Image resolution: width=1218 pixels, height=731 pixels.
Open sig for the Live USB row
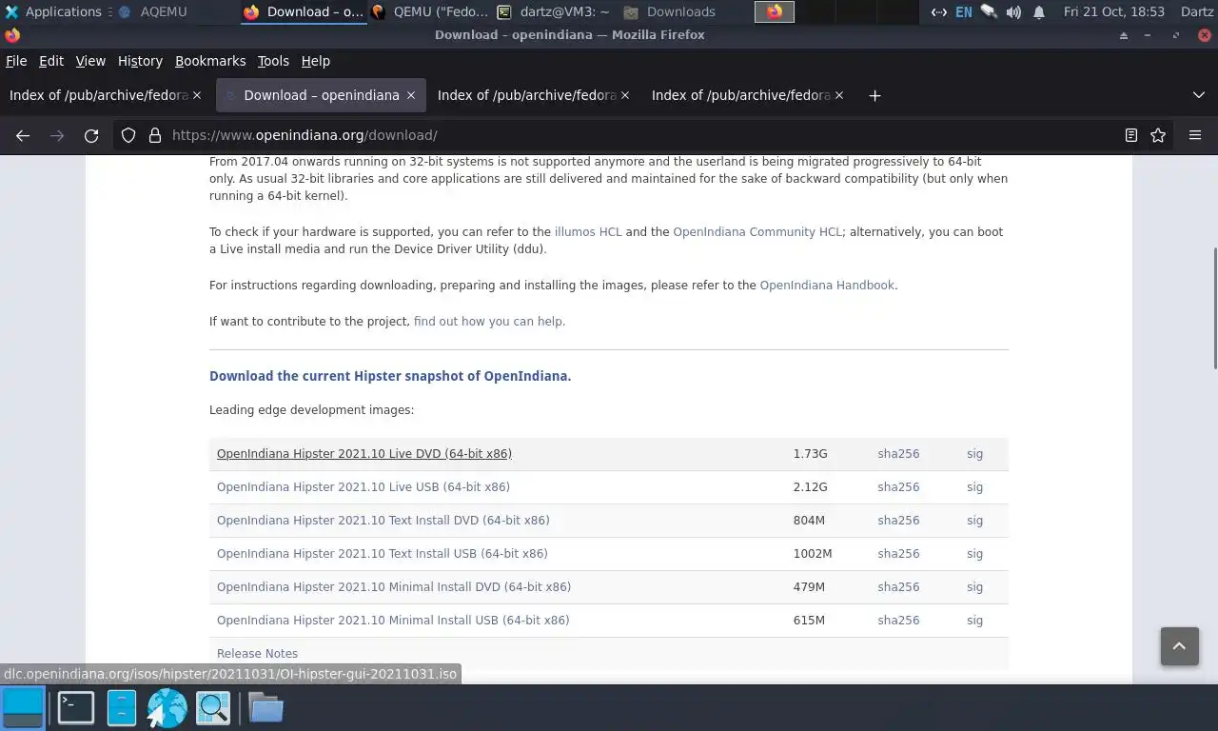[974, 487]
